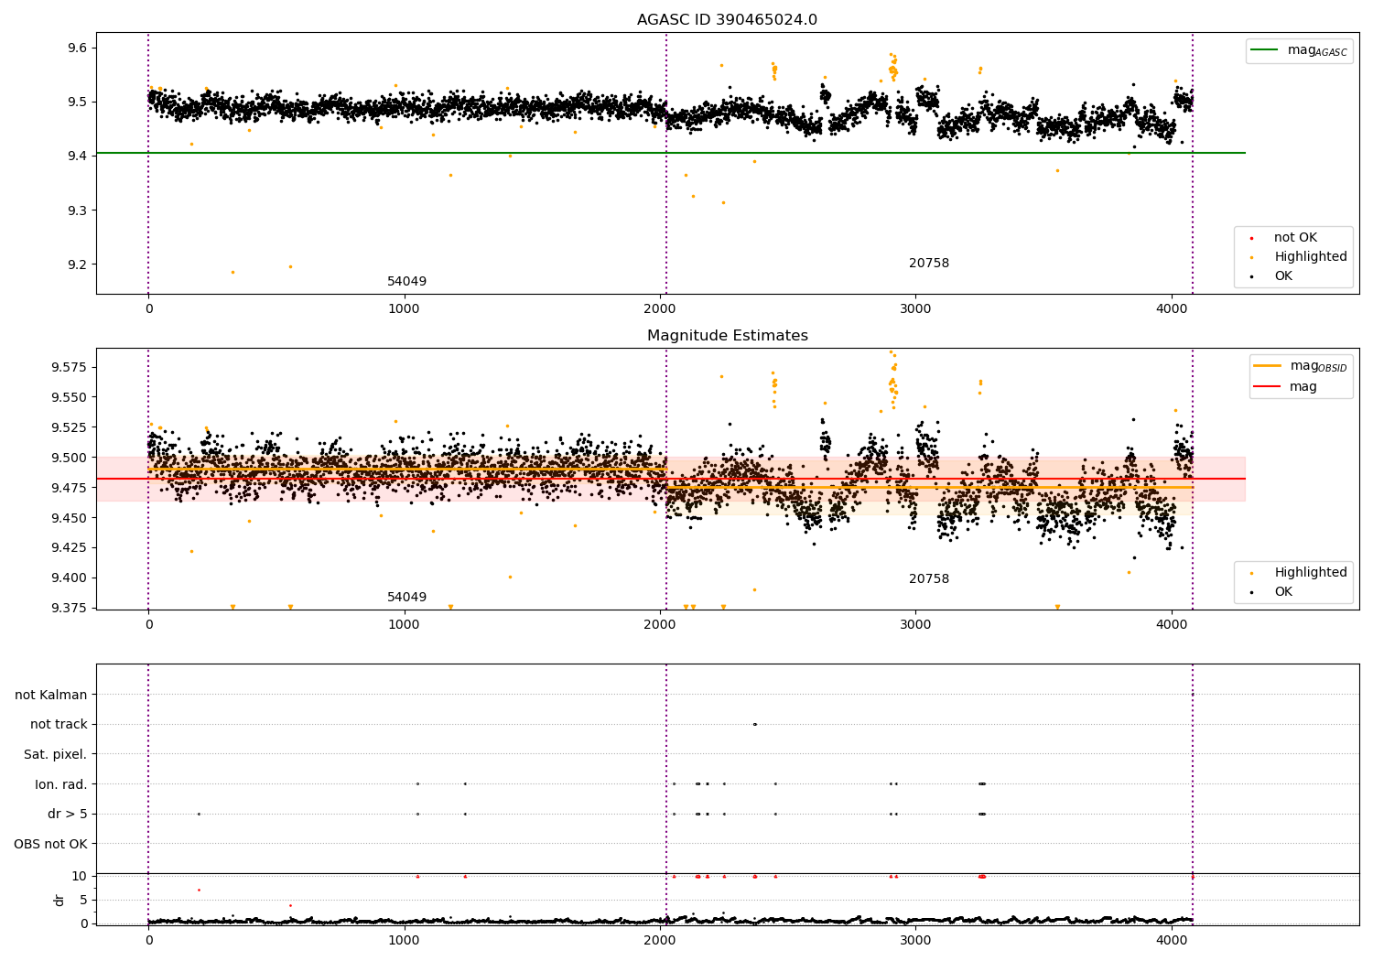This screenshot has width=1373, height=961.
Task: Click the 1000 x-tick under the dr plot
Action: 405,941
